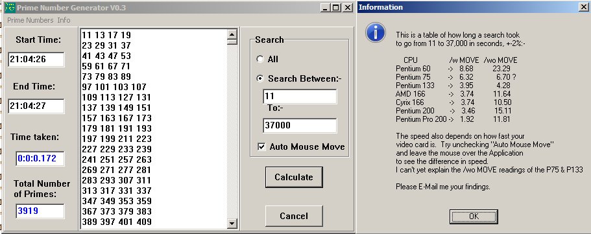Click the primes list row '283 293 307 311'
Screen dimensions: 591x234
click(x=117, y=180)
